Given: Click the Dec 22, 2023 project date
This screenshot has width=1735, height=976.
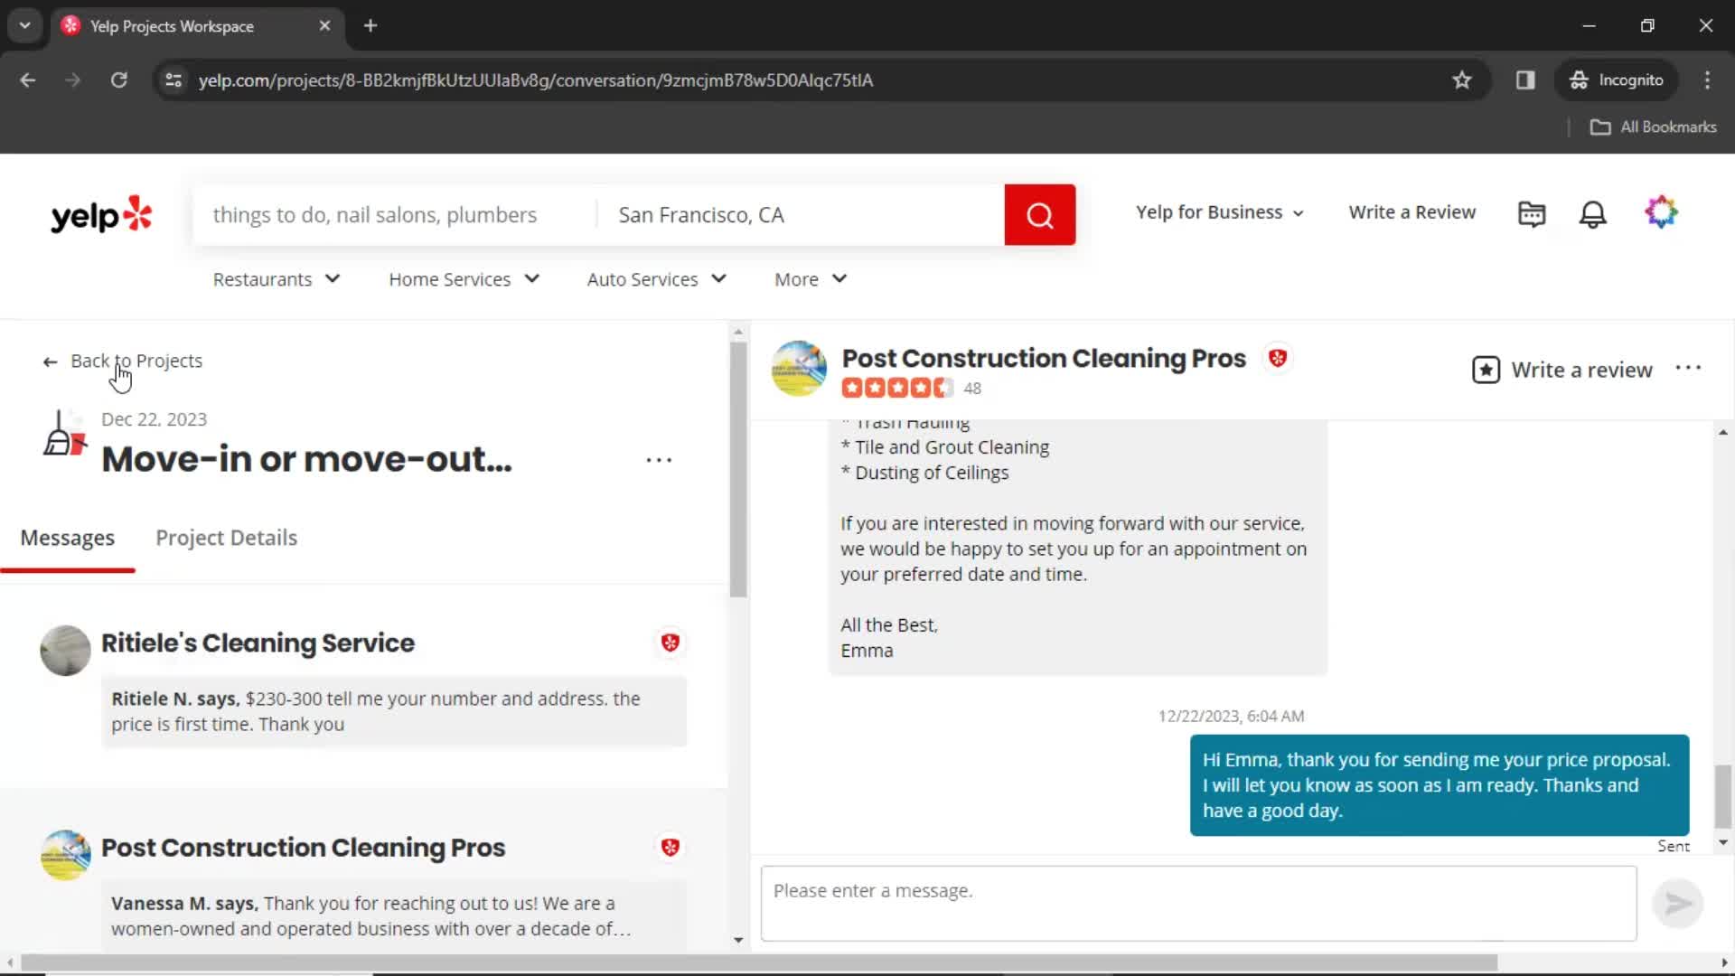Looking at the screenshot, I should click(x=154, y=419).
